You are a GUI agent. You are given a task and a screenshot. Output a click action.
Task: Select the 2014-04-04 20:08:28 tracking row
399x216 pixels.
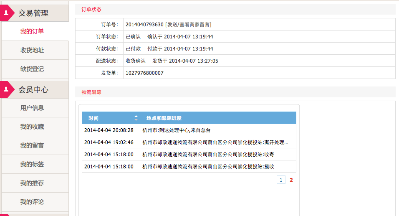(189, 130)
